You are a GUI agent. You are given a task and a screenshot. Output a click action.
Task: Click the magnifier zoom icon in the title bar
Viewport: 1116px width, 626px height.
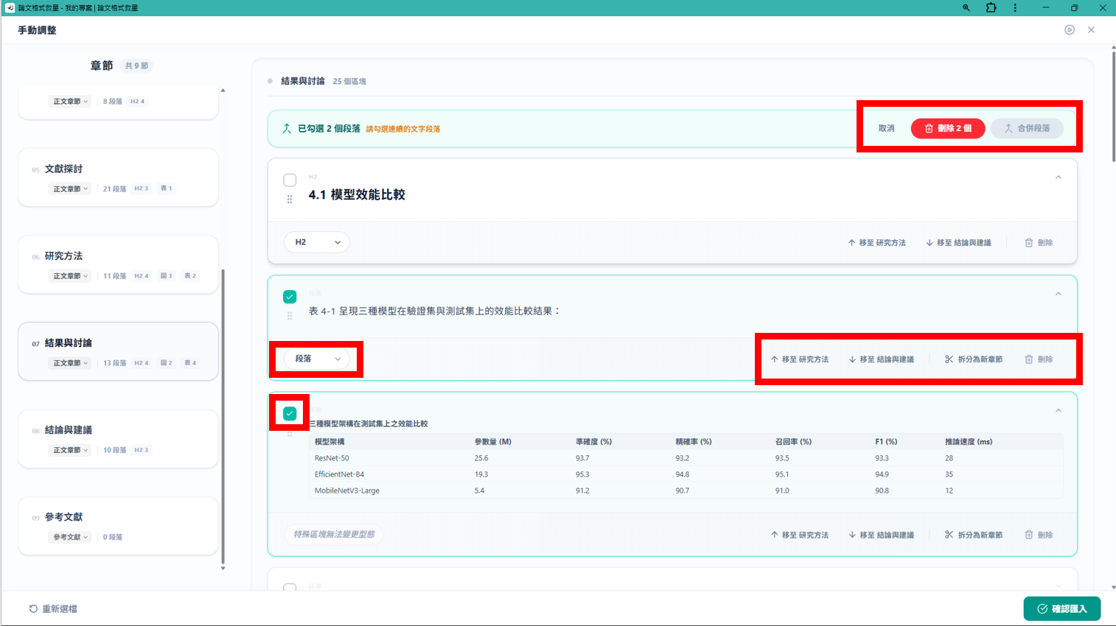click(x=966, y=8)
